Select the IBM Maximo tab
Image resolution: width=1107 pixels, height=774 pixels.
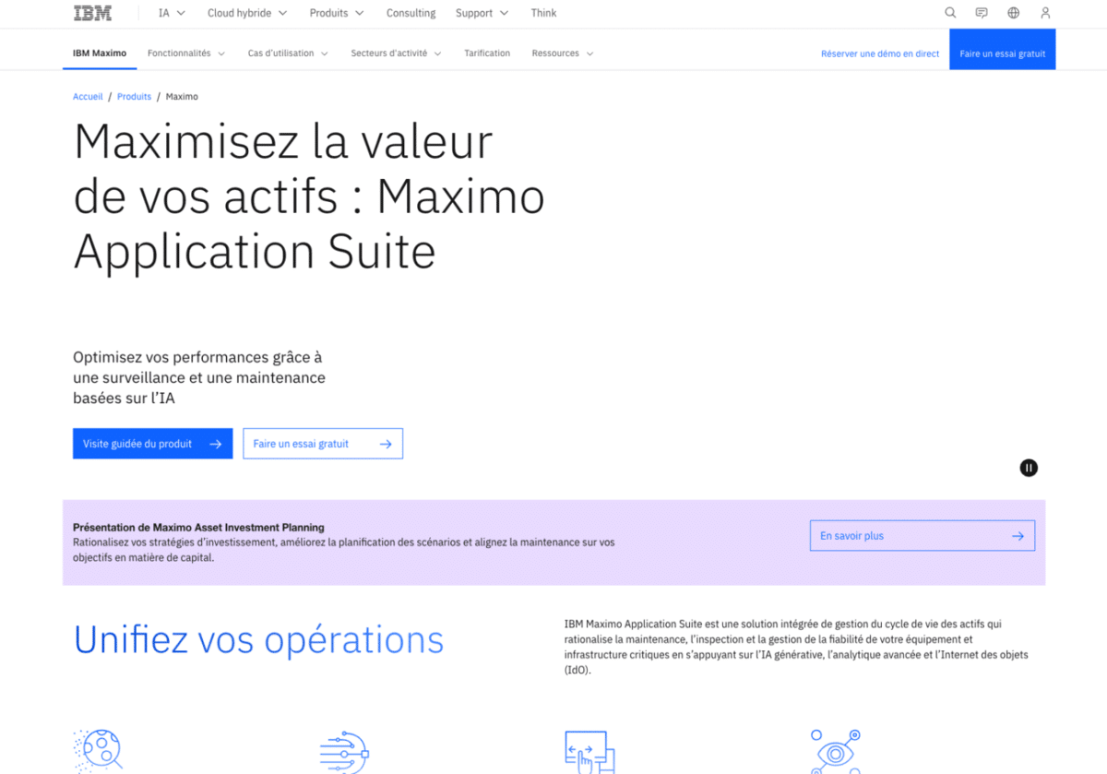point(99,53)
